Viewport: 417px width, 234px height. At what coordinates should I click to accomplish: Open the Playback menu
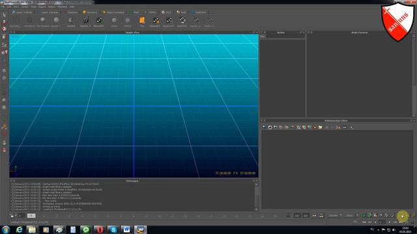pos(63,6)
